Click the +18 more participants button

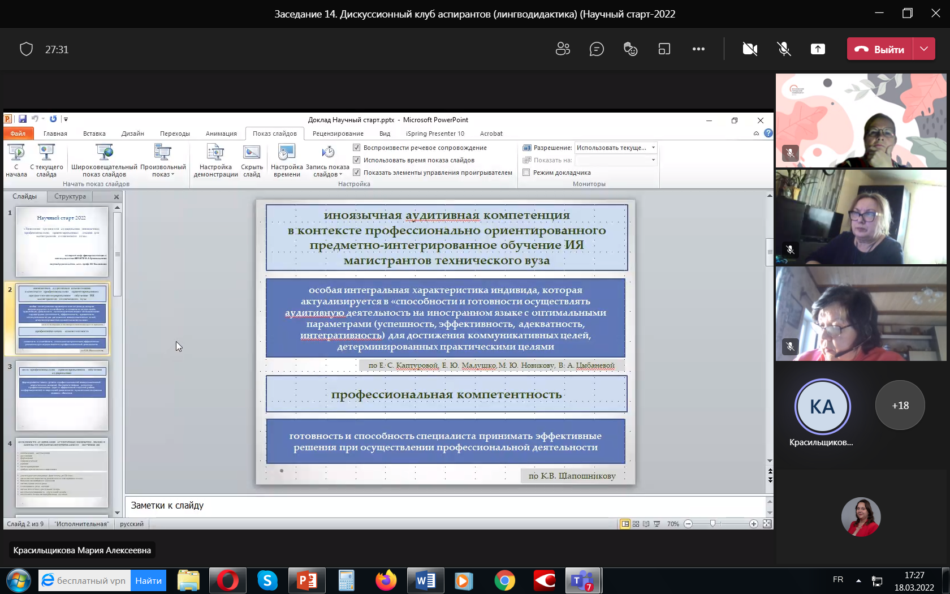click(x=900, y=406)
